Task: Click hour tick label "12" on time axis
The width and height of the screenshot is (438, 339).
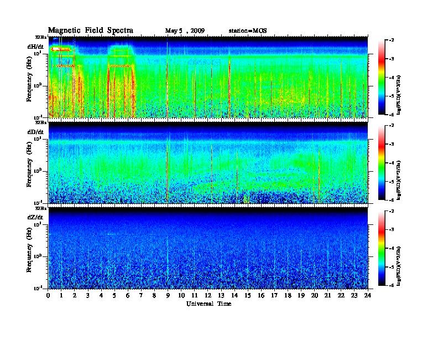Action: (x=208, y=295)
